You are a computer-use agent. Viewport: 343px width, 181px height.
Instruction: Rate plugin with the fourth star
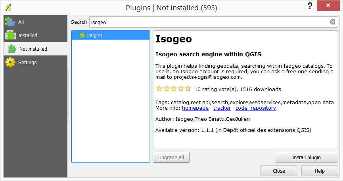181,89
